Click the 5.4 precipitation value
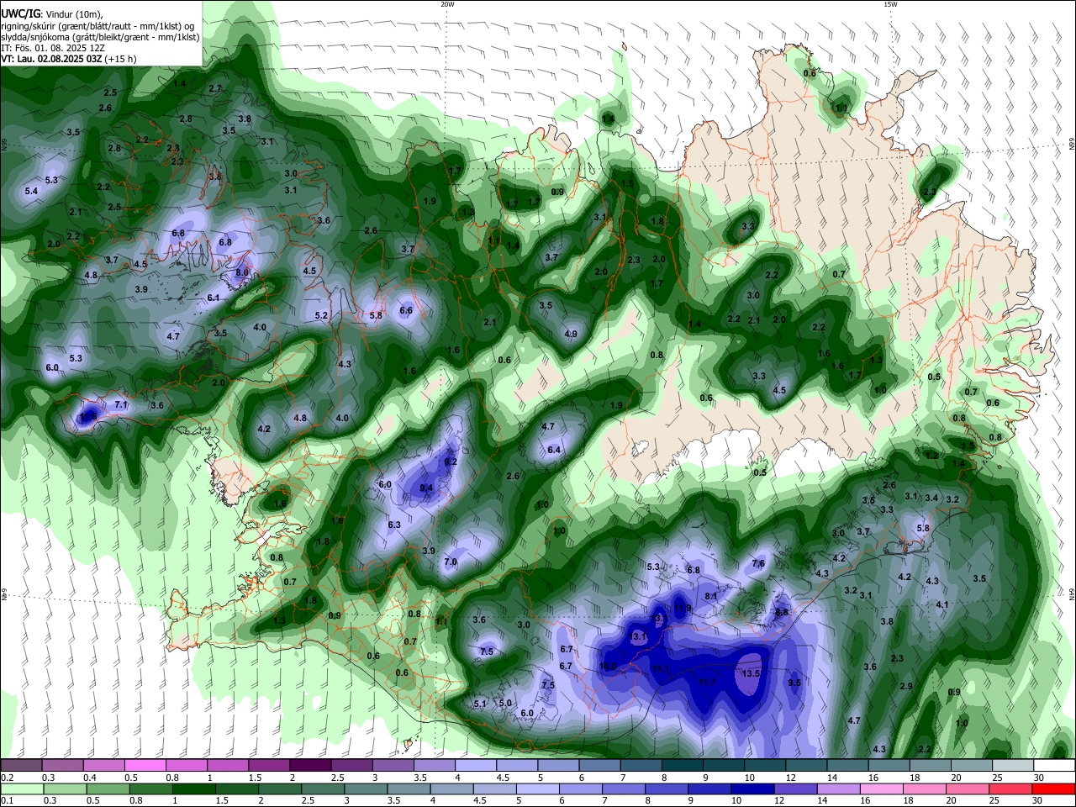1076x807 pixels. click(32, 191)
